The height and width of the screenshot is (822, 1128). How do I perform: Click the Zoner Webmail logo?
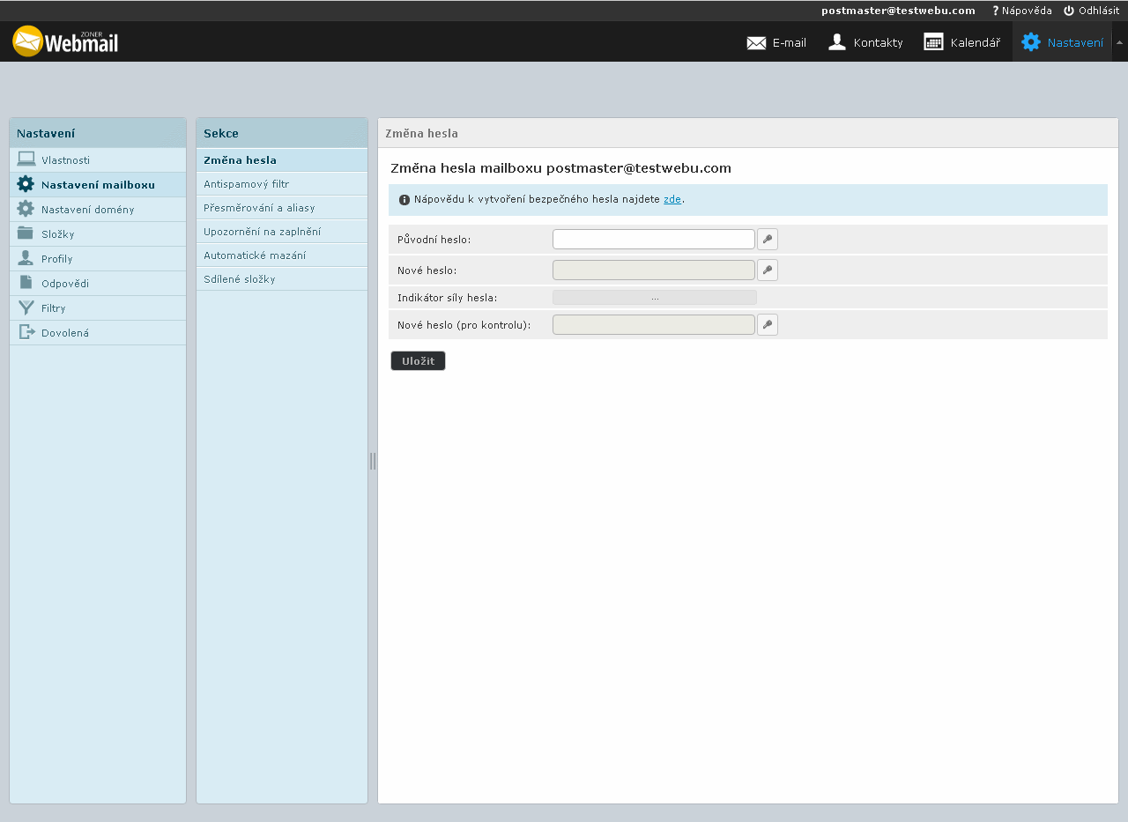point(65,41)
